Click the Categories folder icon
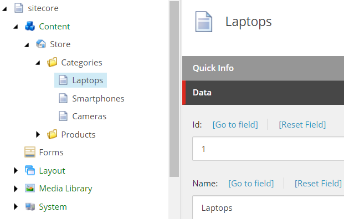344x223 pixels. (52, 62)
